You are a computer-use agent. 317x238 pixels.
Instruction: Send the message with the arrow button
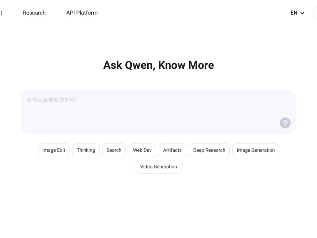pyautogui.click(x=285, y=123)
